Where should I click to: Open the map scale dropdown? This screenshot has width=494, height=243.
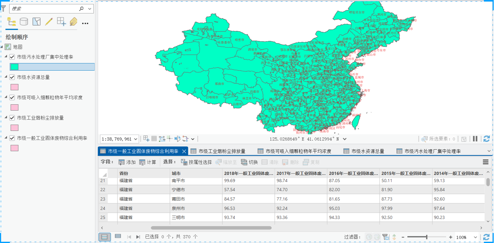coord(135,139)
